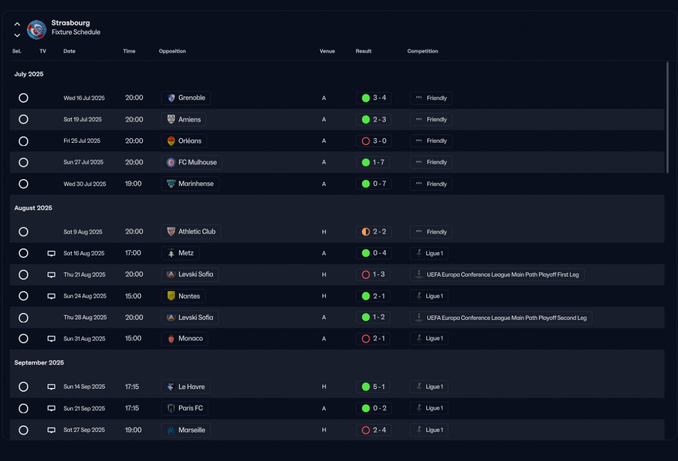Sort by the Date column header
Screen dimensions: 678x461
point(69,51)
